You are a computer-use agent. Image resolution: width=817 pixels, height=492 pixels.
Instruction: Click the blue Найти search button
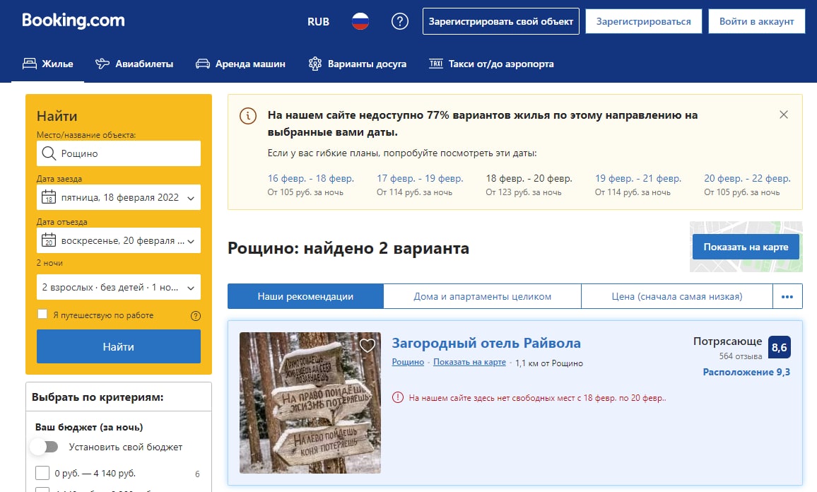point(119,346)
